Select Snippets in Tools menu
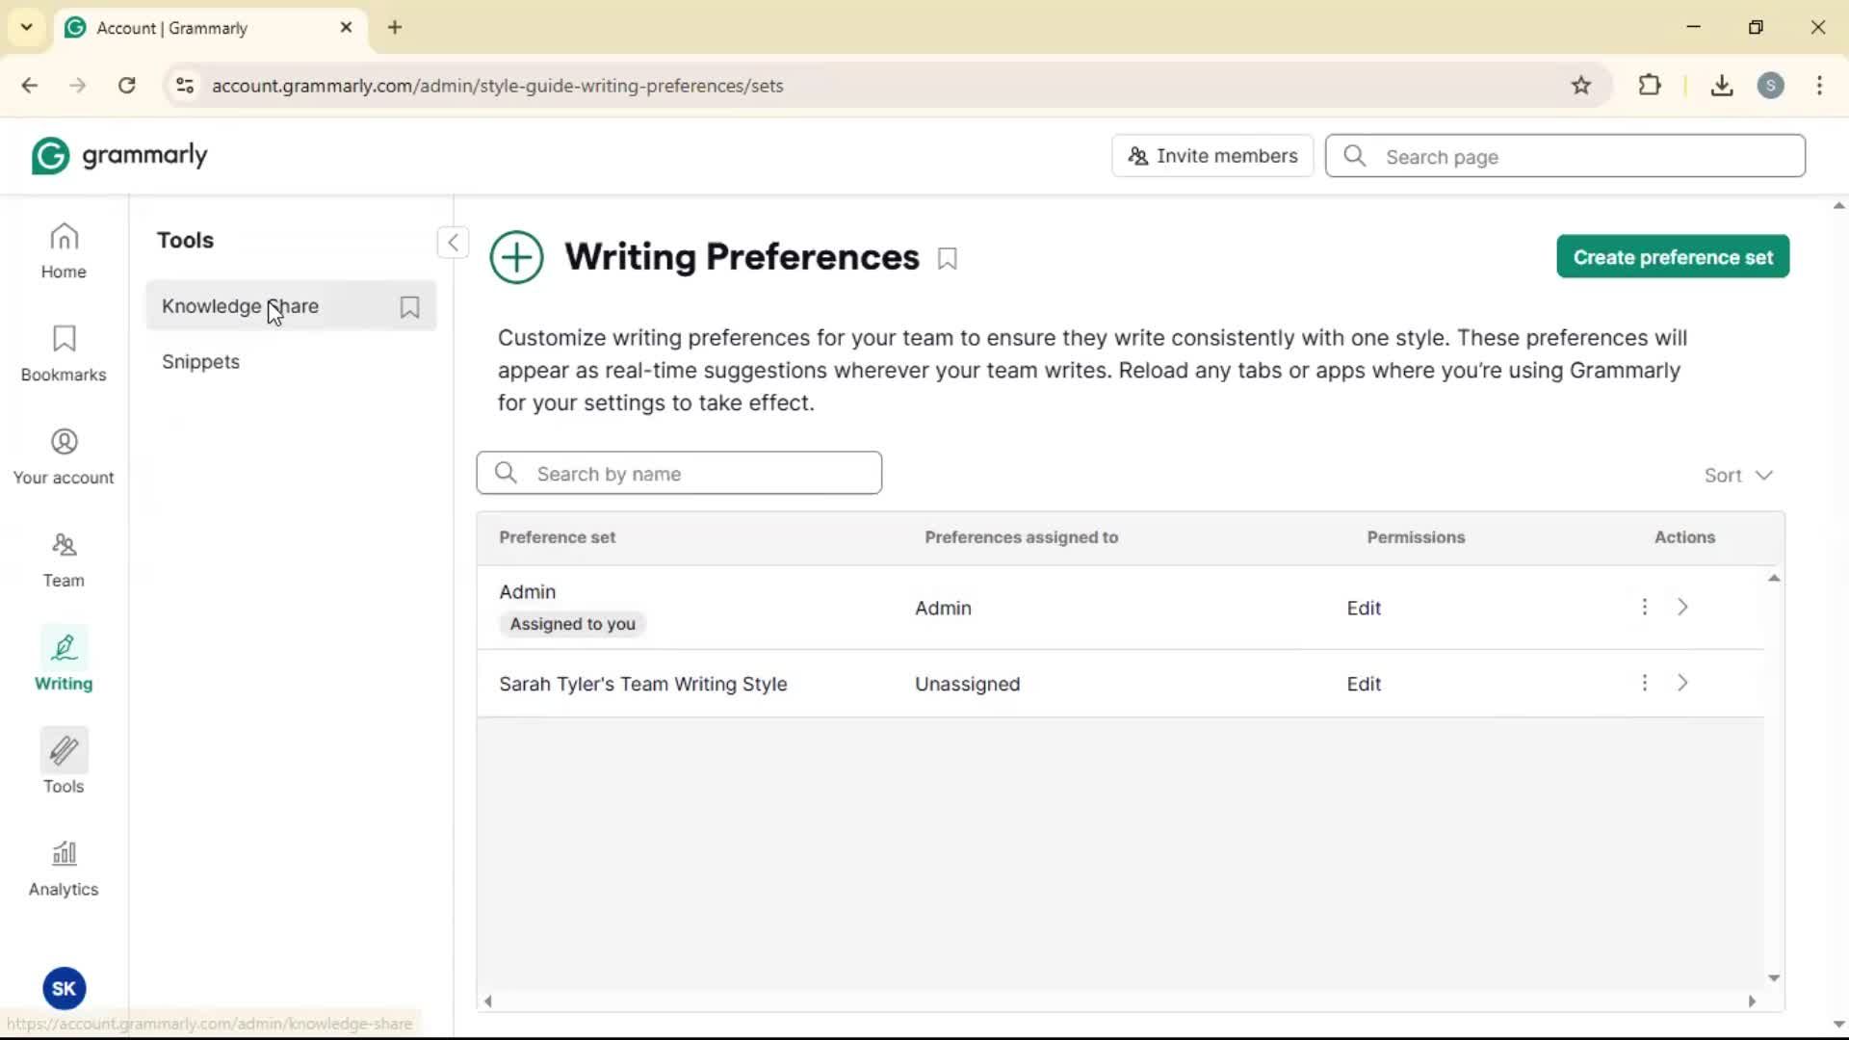Image resolution: width=1849 pixels, height=1040 pixels. tap(200, 362)
